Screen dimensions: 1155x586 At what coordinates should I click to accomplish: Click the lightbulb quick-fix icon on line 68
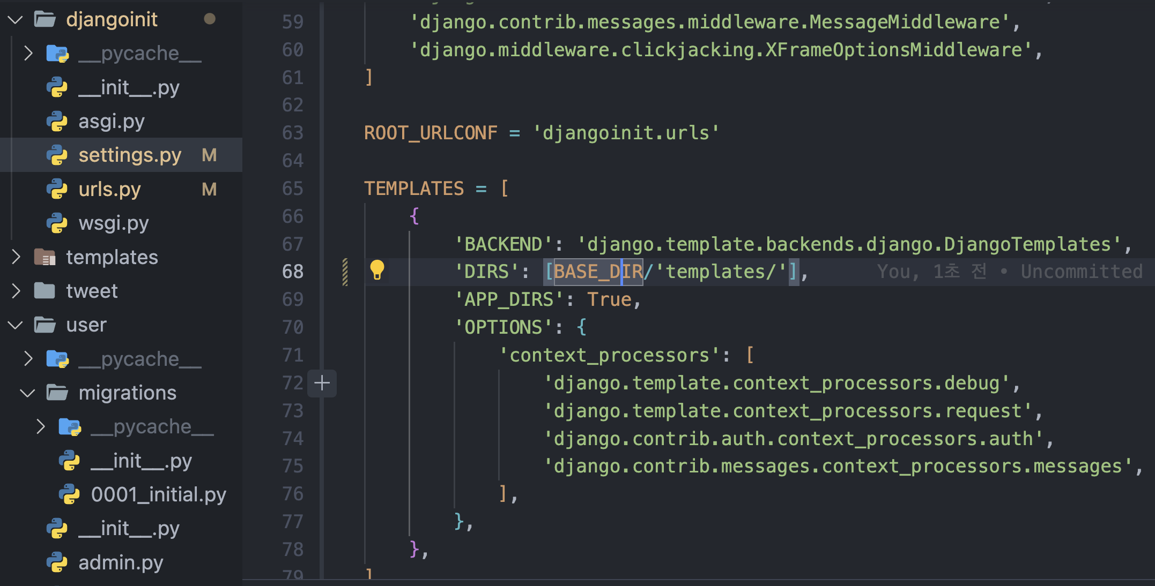point(377,270)
